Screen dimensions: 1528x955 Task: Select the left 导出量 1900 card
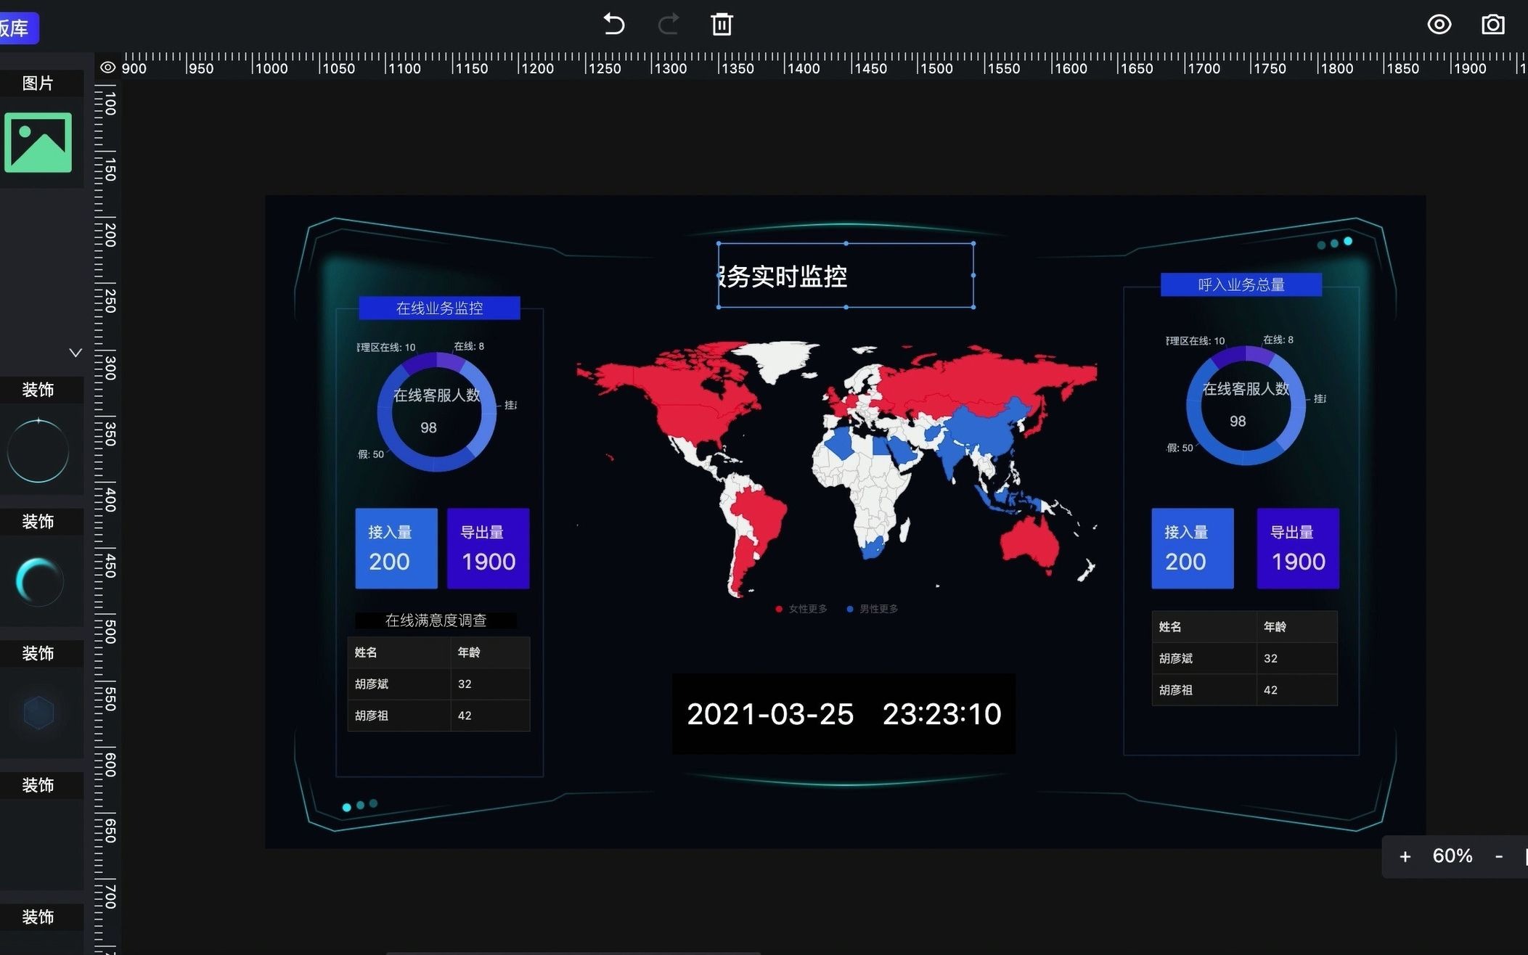pyautogui.click(x=488, y=548)
